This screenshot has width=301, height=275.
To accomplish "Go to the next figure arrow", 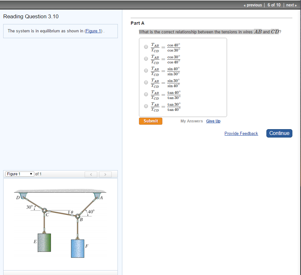I will point(105,174).
